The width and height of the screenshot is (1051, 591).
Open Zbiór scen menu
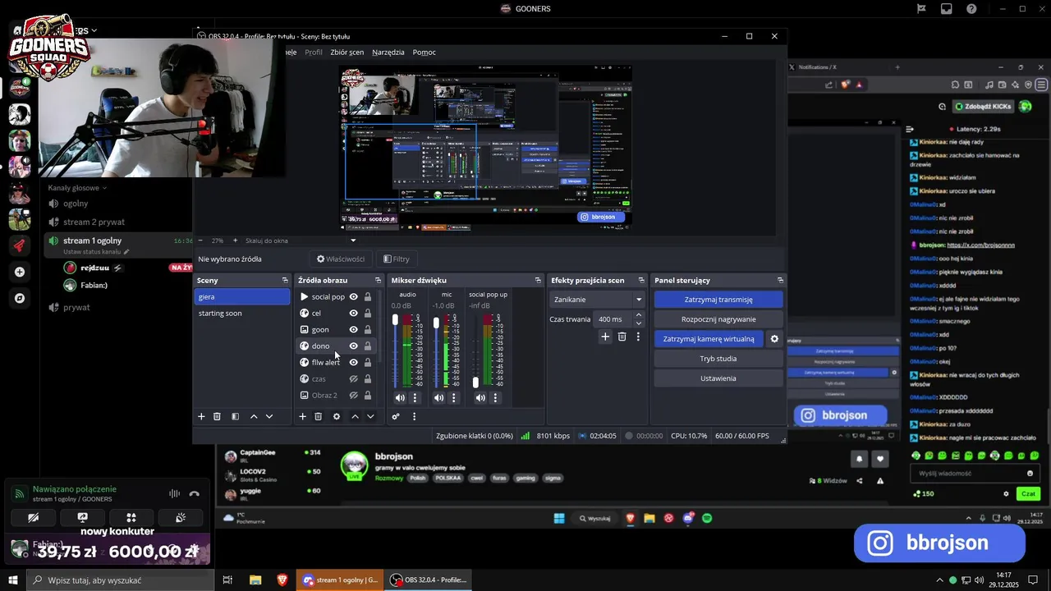coord(347,53)
